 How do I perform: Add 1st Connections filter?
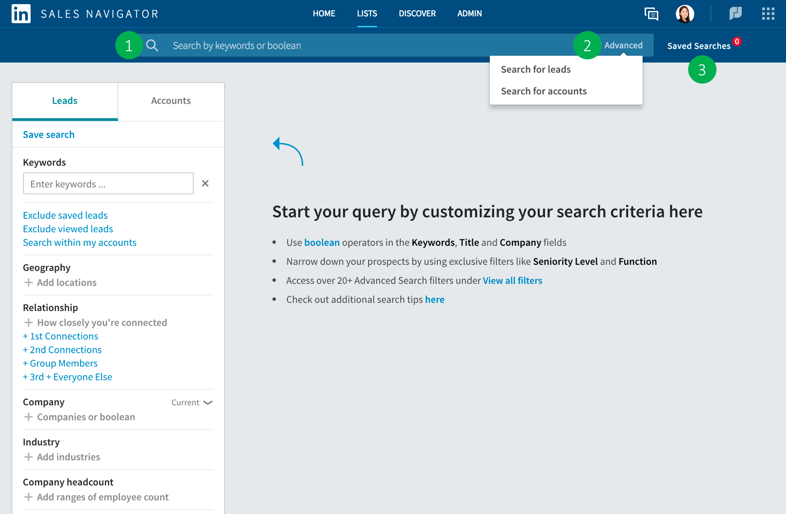(x=60, y=336)
